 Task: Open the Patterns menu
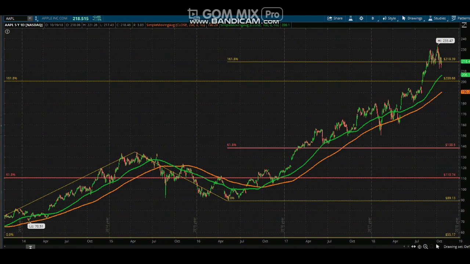461,18
